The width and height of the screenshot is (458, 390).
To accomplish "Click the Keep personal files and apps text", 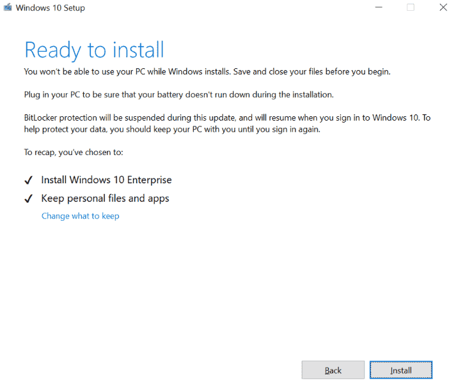I will (105, 199).
